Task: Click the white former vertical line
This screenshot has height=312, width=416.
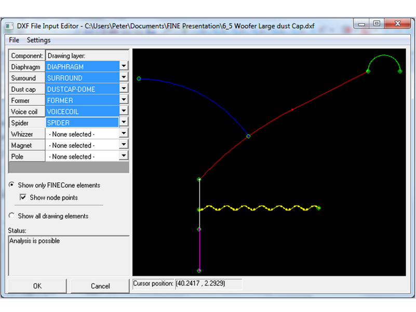Action: point(199,194)
